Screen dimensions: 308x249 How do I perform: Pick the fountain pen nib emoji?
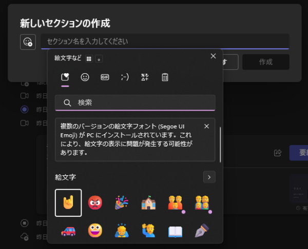tap(202, 231)
